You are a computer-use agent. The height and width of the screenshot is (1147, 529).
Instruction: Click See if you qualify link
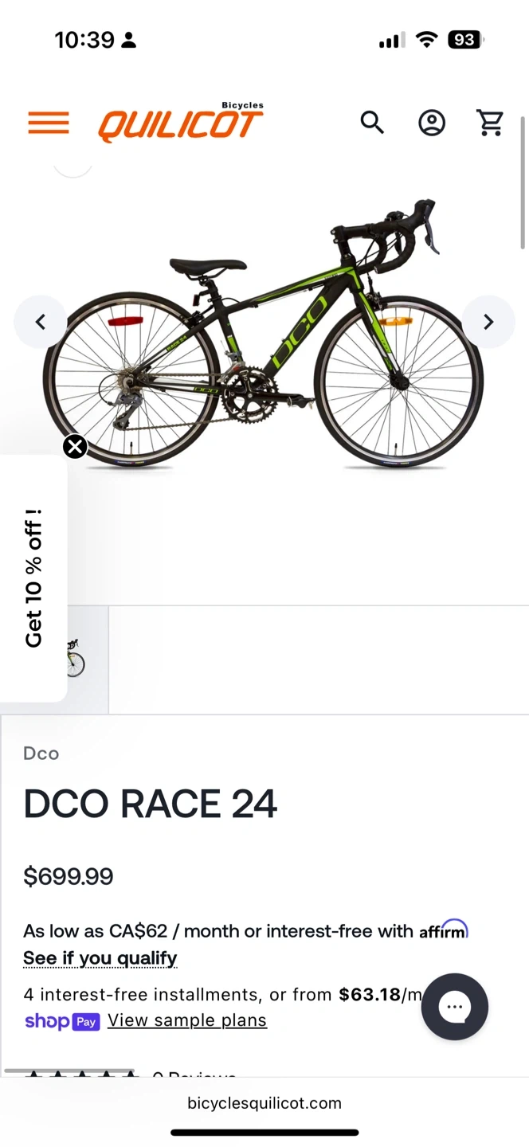tap(100, 957)
